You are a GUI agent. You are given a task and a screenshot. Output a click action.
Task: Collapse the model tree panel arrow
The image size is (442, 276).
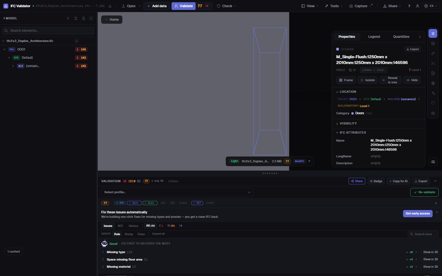pyautogui.click(x=68, y=18)
